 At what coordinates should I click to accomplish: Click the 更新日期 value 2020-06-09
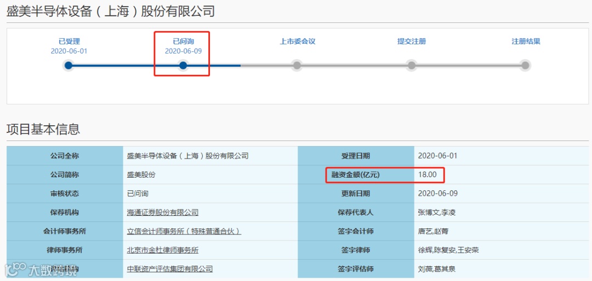click(x=438, y=194)
